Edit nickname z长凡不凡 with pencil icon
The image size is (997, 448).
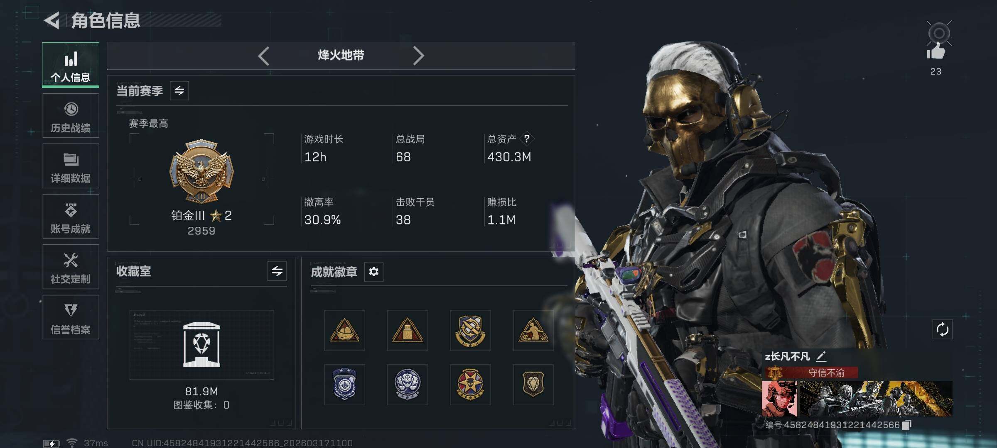click(821, 356)
